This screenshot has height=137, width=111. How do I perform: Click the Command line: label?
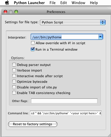pos(18,113)
